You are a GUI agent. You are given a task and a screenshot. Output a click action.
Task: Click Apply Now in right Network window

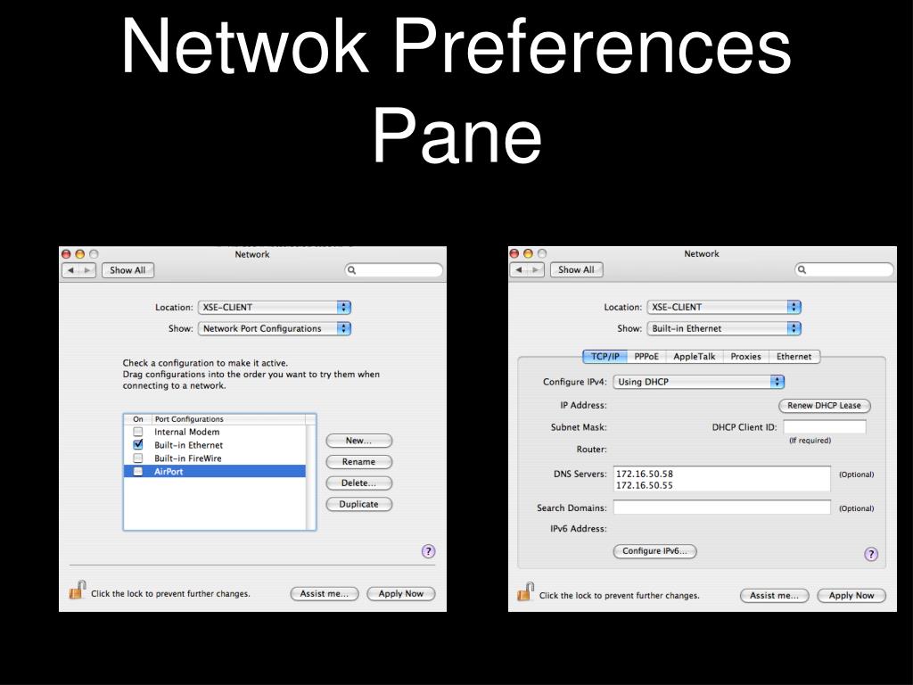click(851, 595)
